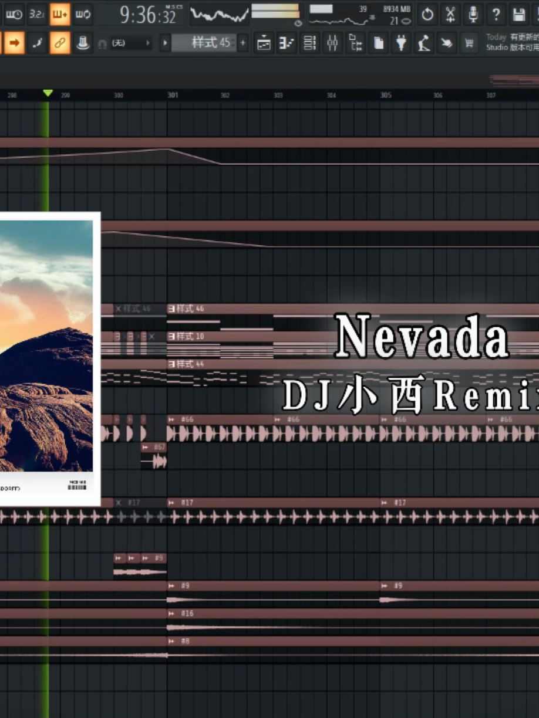Viewport: 539px width, 718px height.
Task: Select top automation clip's point where line flattens
Action: 221,164
